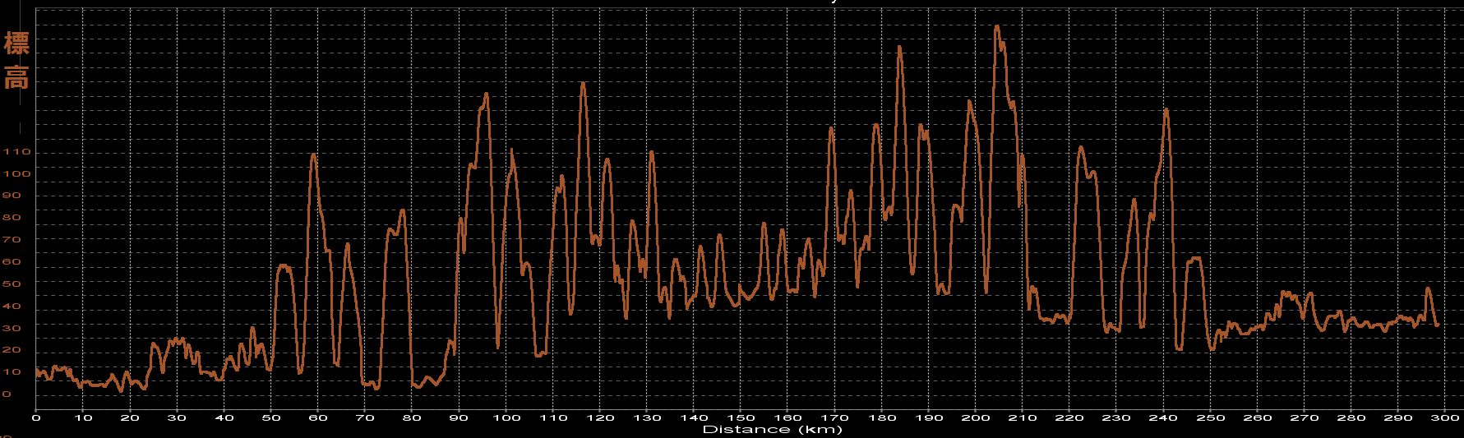The height and width of the screenshot is (438, 1464).
Task: Click the '150' label on distance axis
Action: pos(741,417)
